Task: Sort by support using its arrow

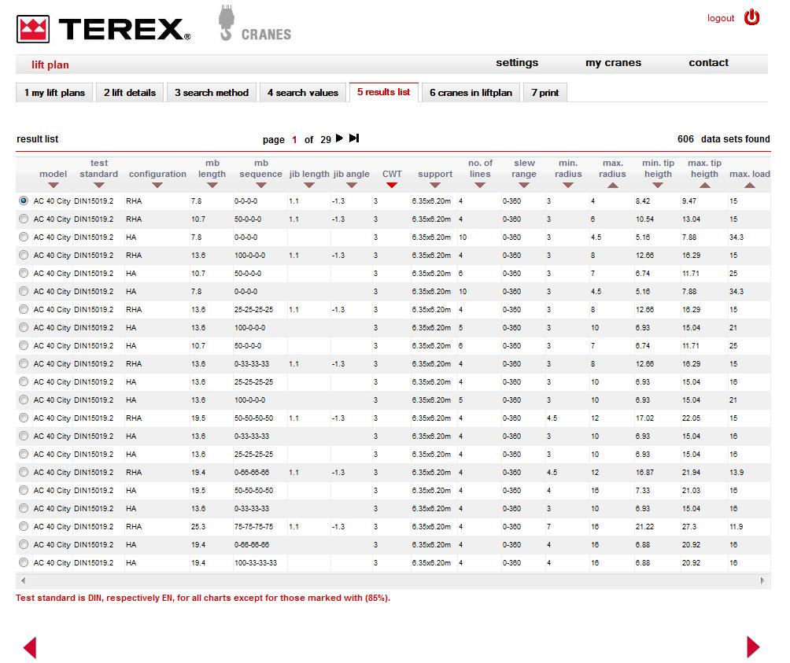Action: (x=435, y=186)
